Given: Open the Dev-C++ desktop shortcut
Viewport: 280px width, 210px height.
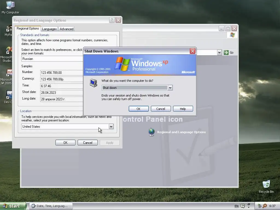Looking at the screenshot, I should [8, 97].
